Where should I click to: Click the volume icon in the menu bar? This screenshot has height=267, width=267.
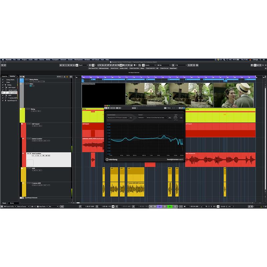(x=230, y=60)
